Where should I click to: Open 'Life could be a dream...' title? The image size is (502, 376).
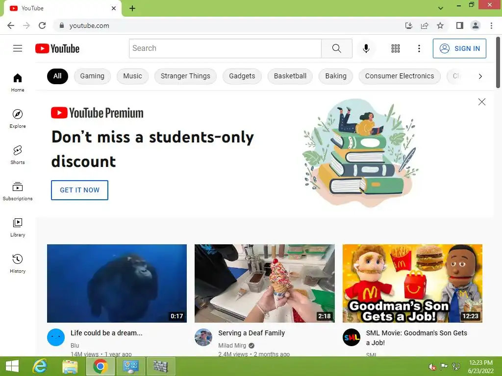coord(106,333)
